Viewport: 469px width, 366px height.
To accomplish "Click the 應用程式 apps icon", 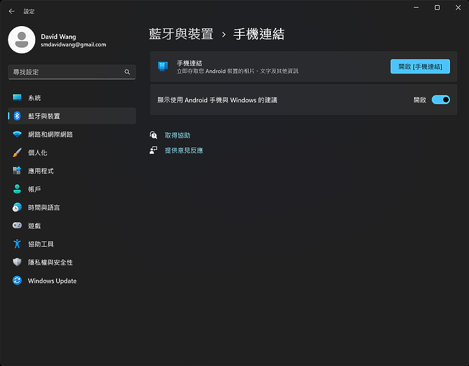I will 17,171.
